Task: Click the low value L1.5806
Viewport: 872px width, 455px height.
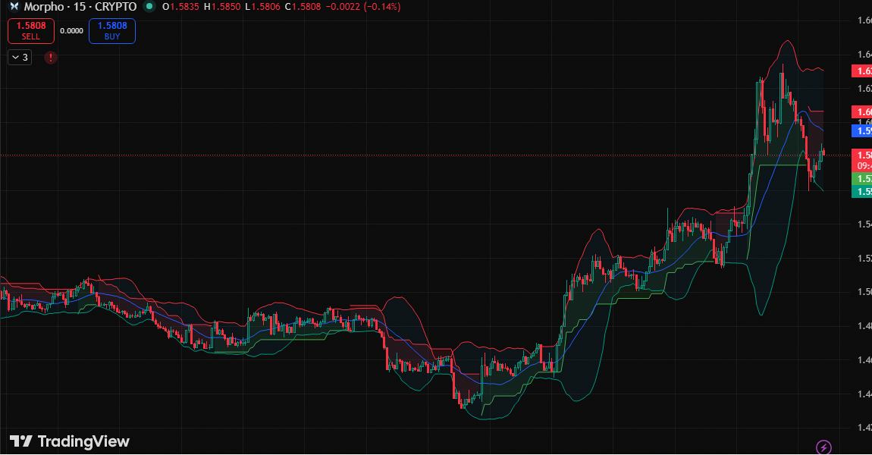Action: pyautogui.click(x=262, y=7)
